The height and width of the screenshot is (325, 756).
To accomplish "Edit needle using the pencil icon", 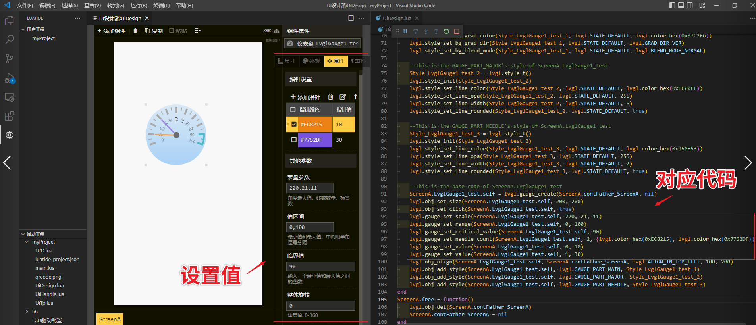I will [x=343, y=97].
